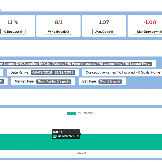The image size is (162, 162).
Task: Click the Bet Type label
Action: coord(89,81)
